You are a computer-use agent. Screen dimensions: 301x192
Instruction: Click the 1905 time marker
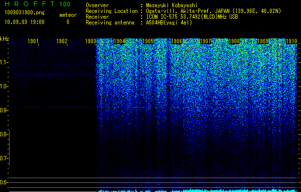click(148, 41)
